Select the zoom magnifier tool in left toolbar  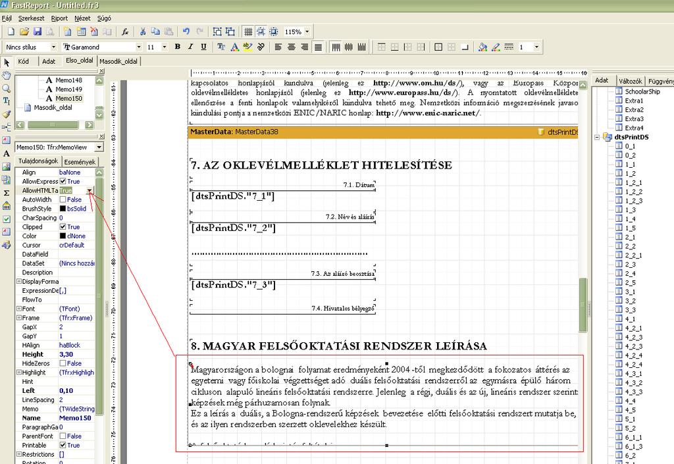[7, 88]
